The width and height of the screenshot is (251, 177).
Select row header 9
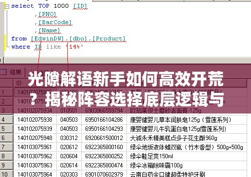pos(7,165)
